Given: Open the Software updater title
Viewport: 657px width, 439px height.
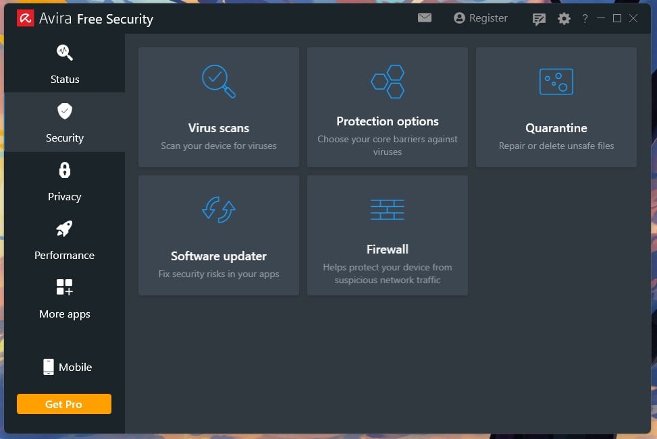Looking at the screenshot, I should [219, 256].
